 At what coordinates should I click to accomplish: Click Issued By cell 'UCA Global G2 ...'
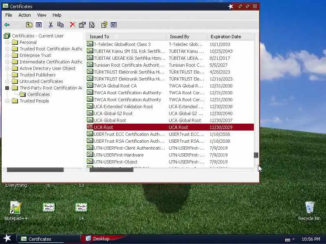186,113
